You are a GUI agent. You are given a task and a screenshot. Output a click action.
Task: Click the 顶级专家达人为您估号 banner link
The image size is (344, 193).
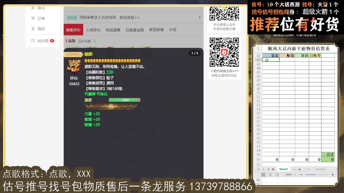point(109,17)
